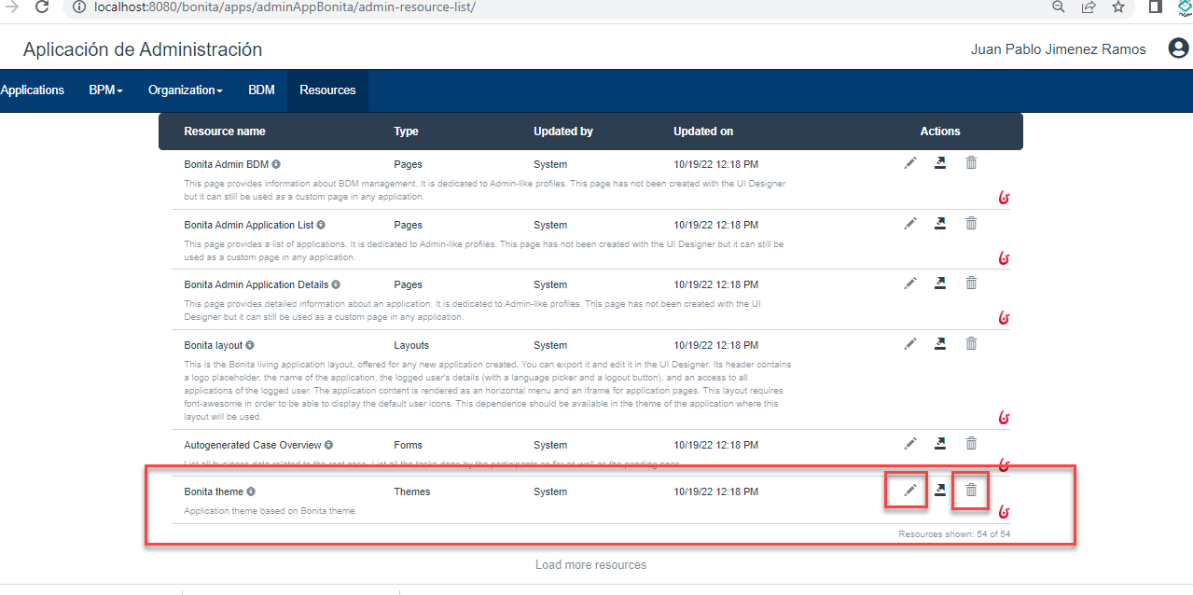Click the Juan Pablo Jimenez Ramos username
This screenshot has width=1193, height=595.
(x=1059, y=49)
